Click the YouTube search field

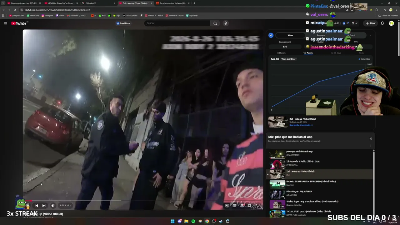(177, 23)
